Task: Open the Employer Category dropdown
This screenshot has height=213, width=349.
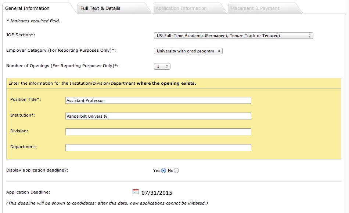Action: [x=188, y=51]
